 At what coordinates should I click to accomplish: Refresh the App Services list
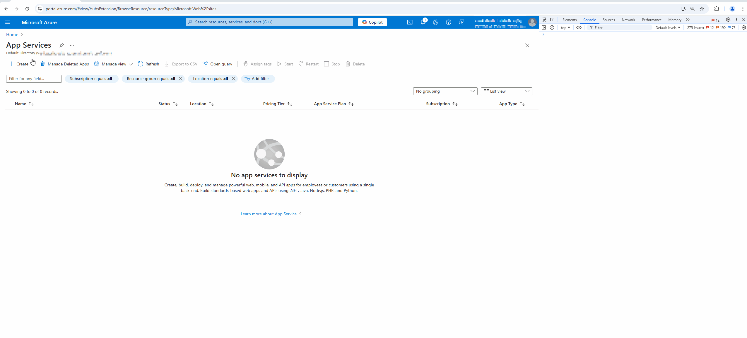click(148, 64)
